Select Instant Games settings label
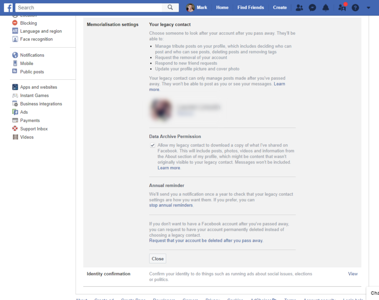Image resolution: width=379 pixels, height=300 pixels. (x=34, y=95)
